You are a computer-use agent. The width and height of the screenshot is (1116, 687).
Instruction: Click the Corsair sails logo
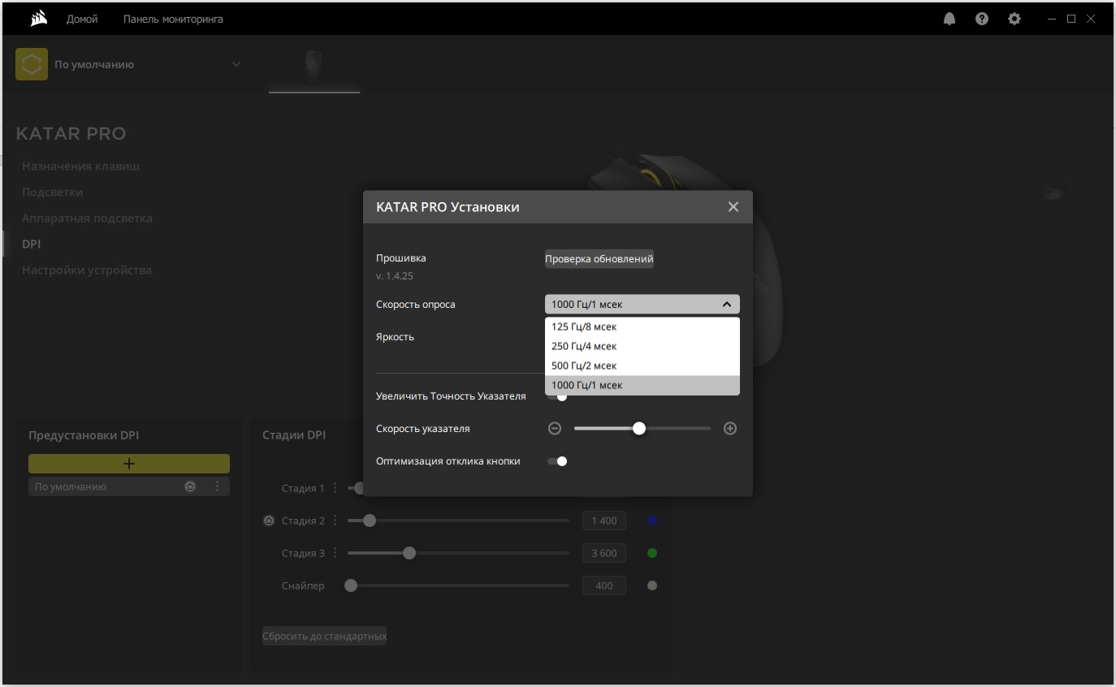pyautogui.click(x=38, y=19)
